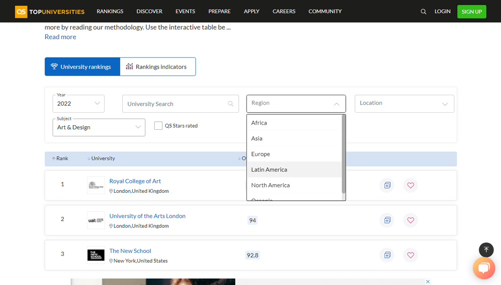Click the University Search input field
Image resolution: width=501 pixels, height=285 pixels.
point(180,104)
